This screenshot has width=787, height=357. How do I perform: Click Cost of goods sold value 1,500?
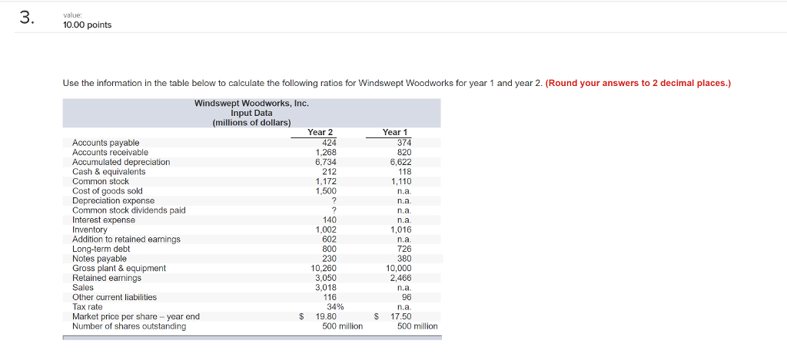pos(326,191)
